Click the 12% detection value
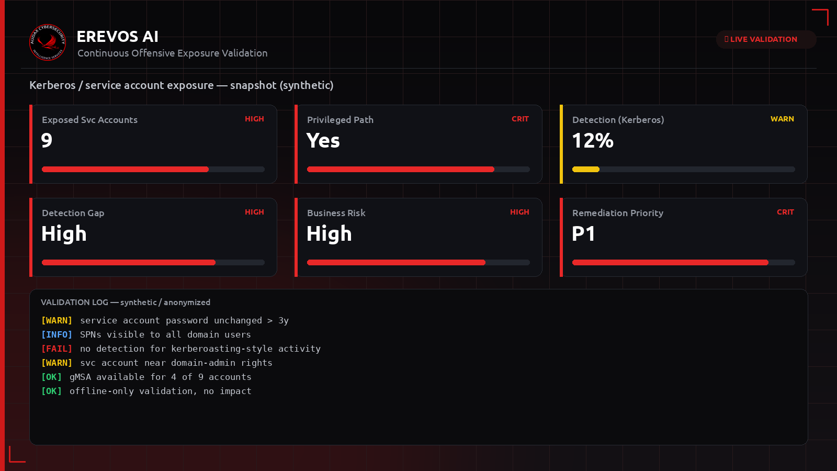837x471 pixels. pyautogui.click(x=593, y=140)
